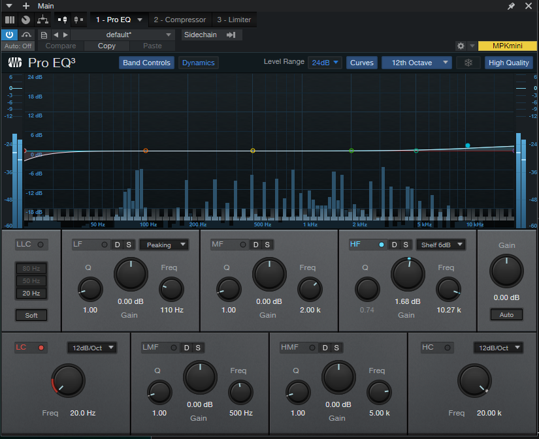539x439 pixels.
Task: Click the channel editor columns icon
Action: point(10,20)
